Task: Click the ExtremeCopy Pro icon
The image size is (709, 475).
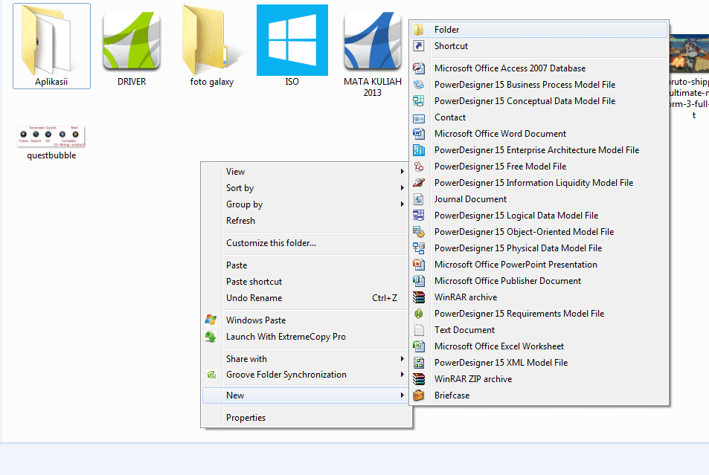Action: pyautogui.click(x=211, y=337)
